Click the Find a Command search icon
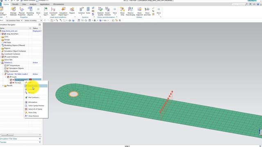This screenshot has height=147, width=262. click(x=246, y=4)
